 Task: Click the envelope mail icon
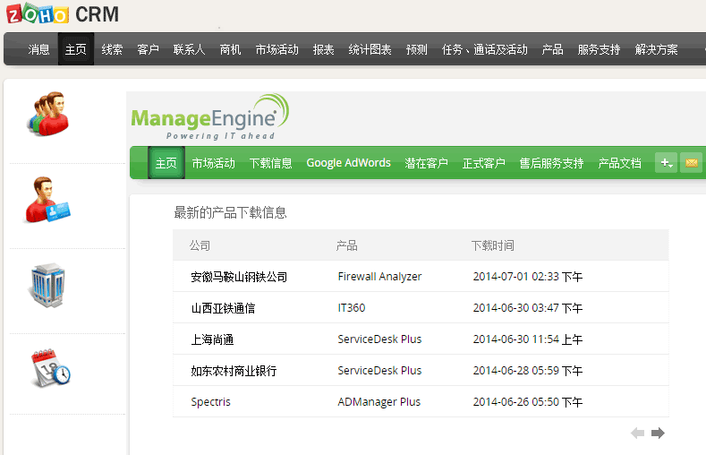tap(691, 162)
